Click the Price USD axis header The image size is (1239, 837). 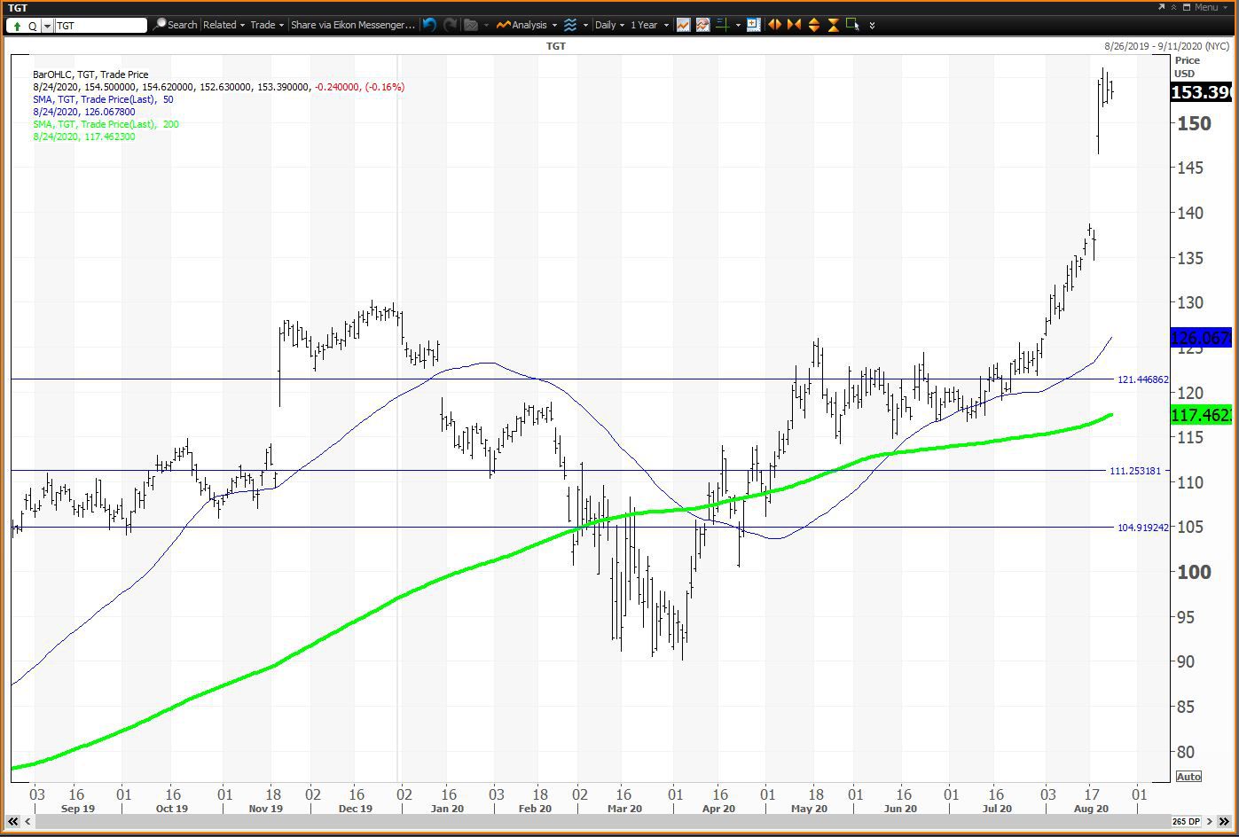(x=1186, y=66)
